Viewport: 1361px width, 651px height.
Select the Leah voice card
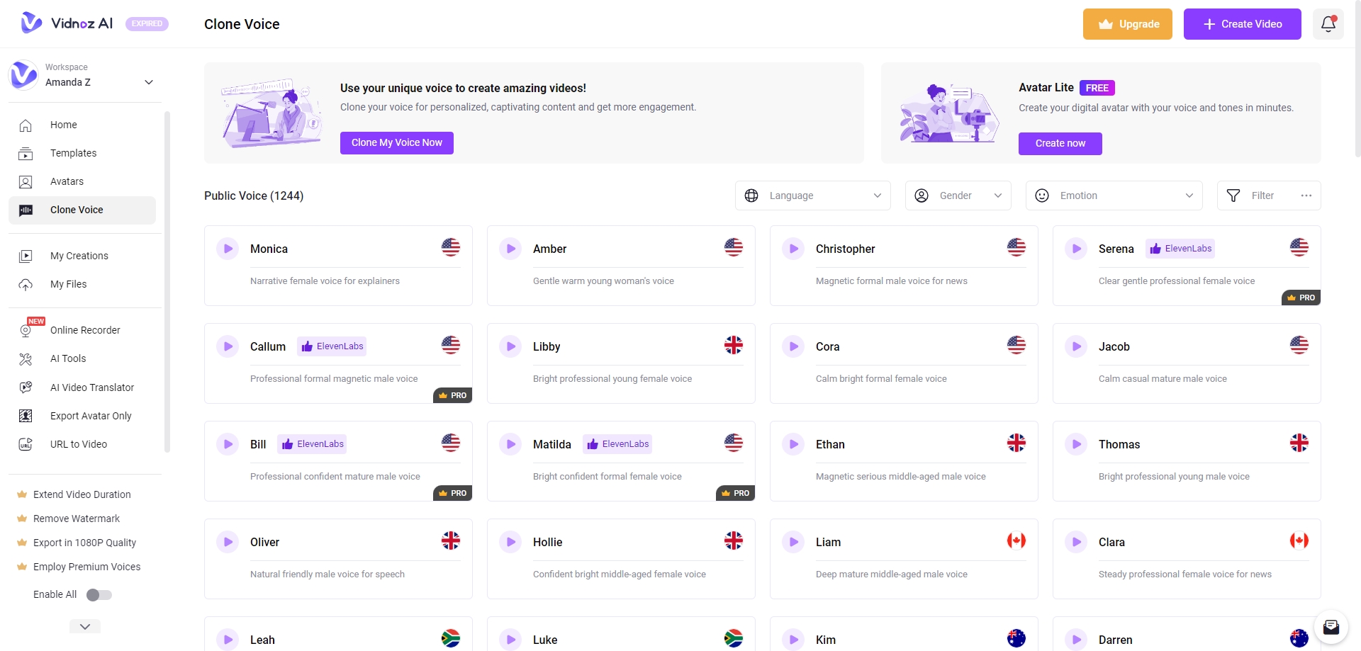click(338, 634)
